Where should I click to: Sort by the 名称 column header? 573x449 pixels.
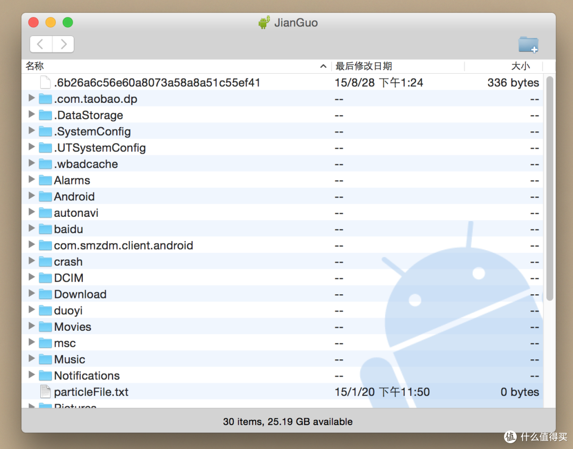coord(176,66)
